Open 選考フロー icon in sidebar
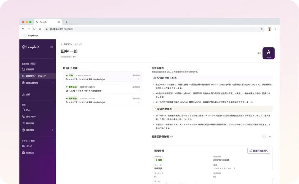 click(23, 116)
